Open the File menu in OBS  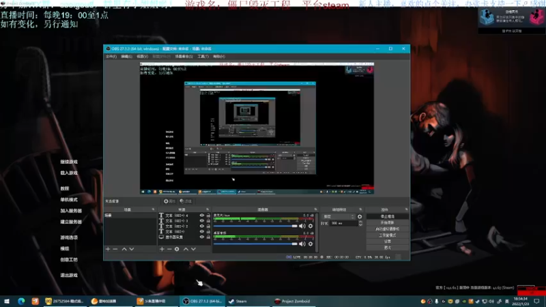pyautogui.click(x=111, y=57)
